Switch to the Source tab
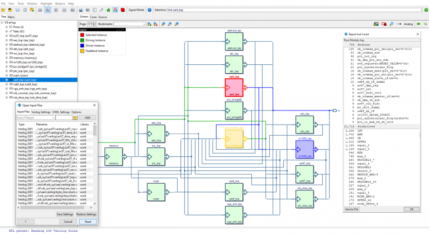Screen dimensions: 429x234 pos(102,17)
